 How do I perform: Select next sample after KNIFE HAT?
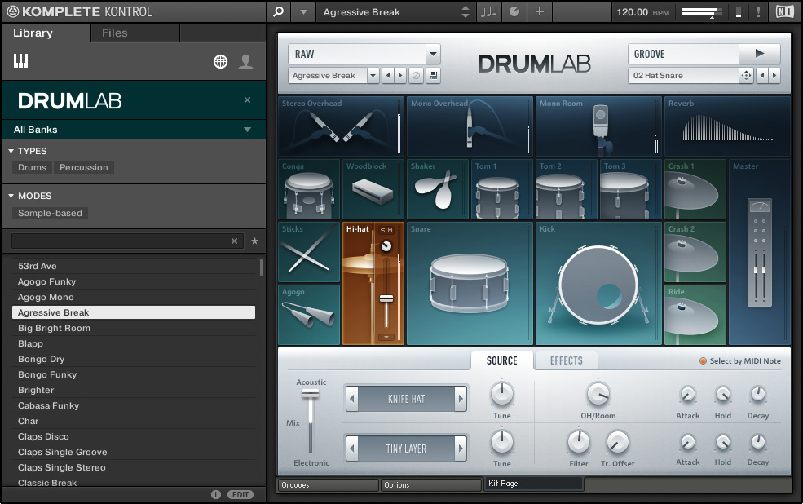(x=461, y=399)
